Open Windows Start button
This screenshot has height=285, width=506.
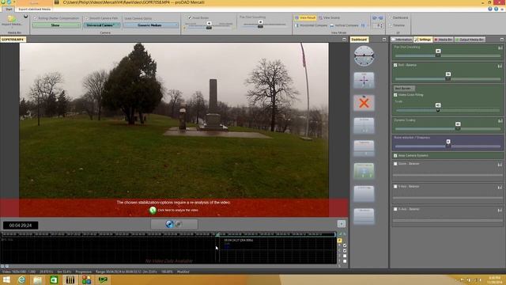[6, 279]
